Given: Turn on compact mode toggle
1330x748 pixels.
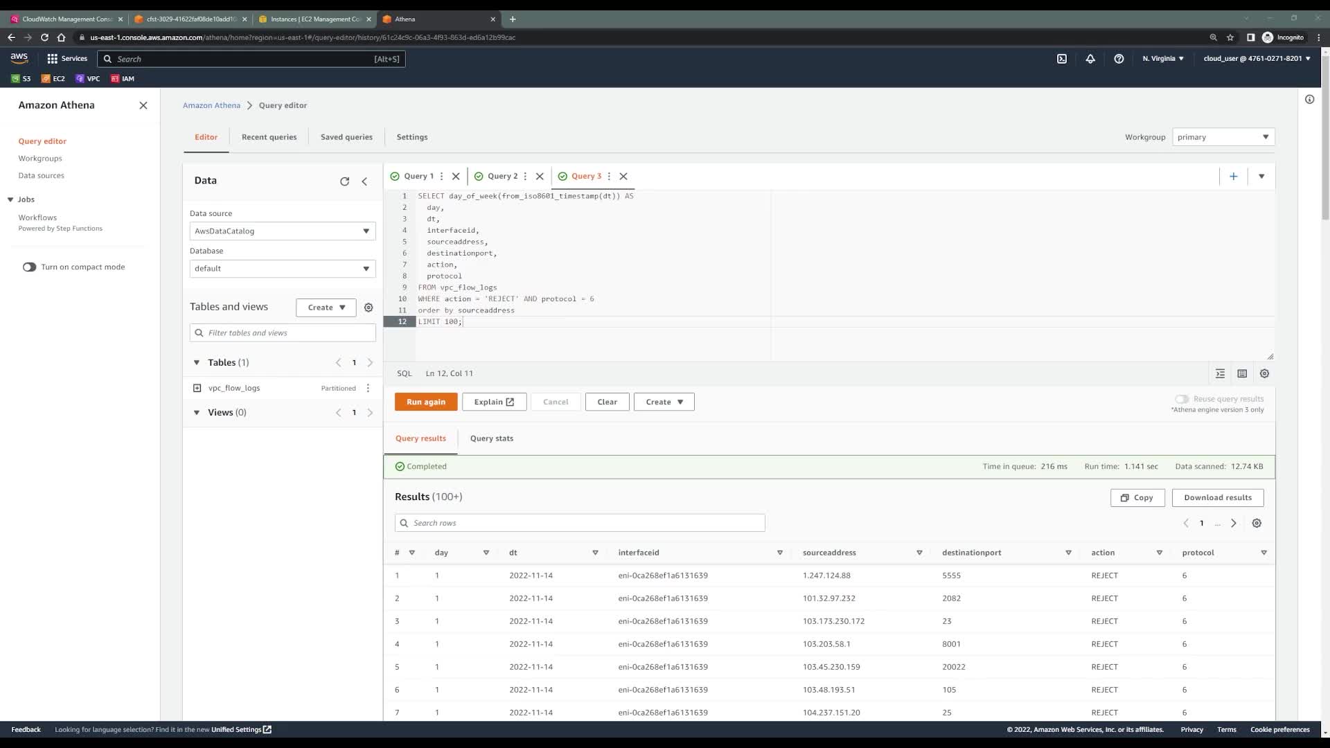Looking at the screenshot, I should pos(29,267).
